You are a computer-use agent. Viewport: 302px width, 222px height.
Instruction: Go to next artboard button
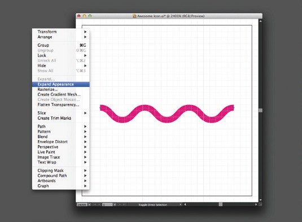coord(120,204)
